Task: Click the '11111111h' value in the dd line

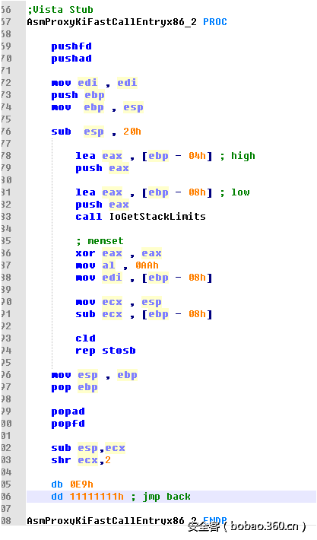Action: pyautogui.click(x=97, y=497)
